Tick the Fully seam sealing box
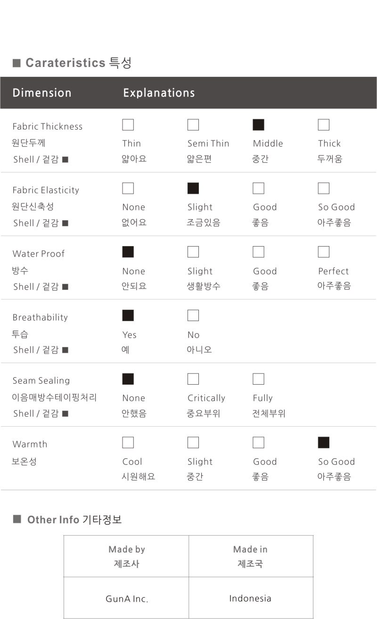 (258, 379)
